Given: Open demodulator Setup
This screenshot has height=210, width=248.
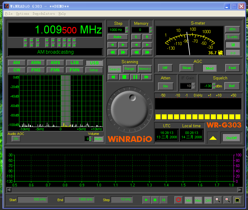Looking at the screenshot, I should pos(94,70).
